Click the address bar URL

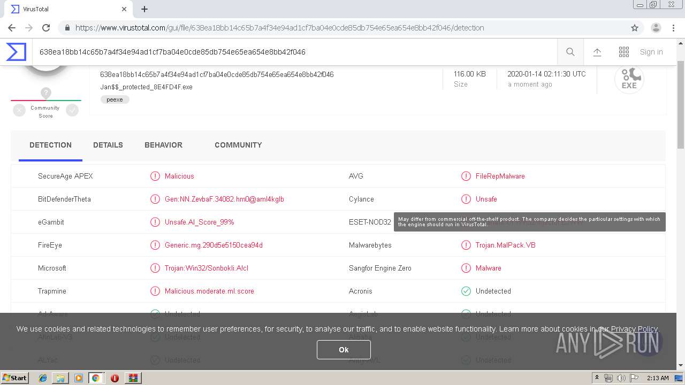click(x=279, y=28)
